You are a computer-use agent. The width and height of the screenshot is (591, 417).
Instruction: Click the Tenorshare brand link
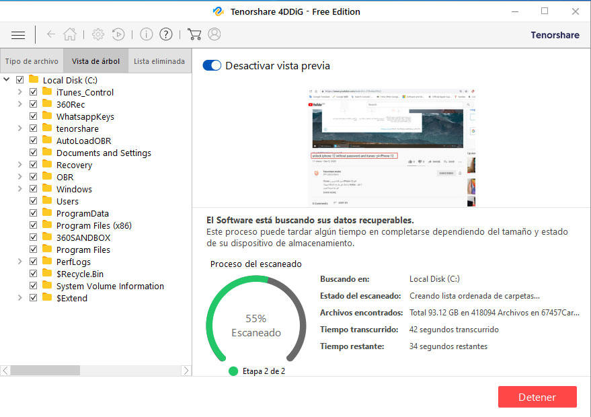pos(555,35)
